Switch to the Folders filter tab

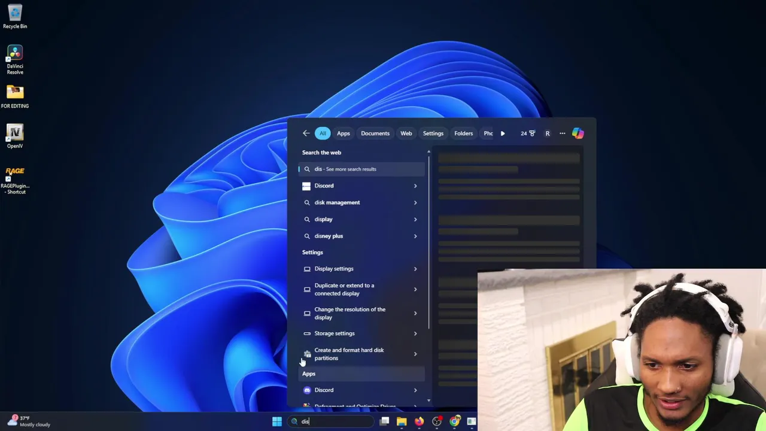coord(464,133)
